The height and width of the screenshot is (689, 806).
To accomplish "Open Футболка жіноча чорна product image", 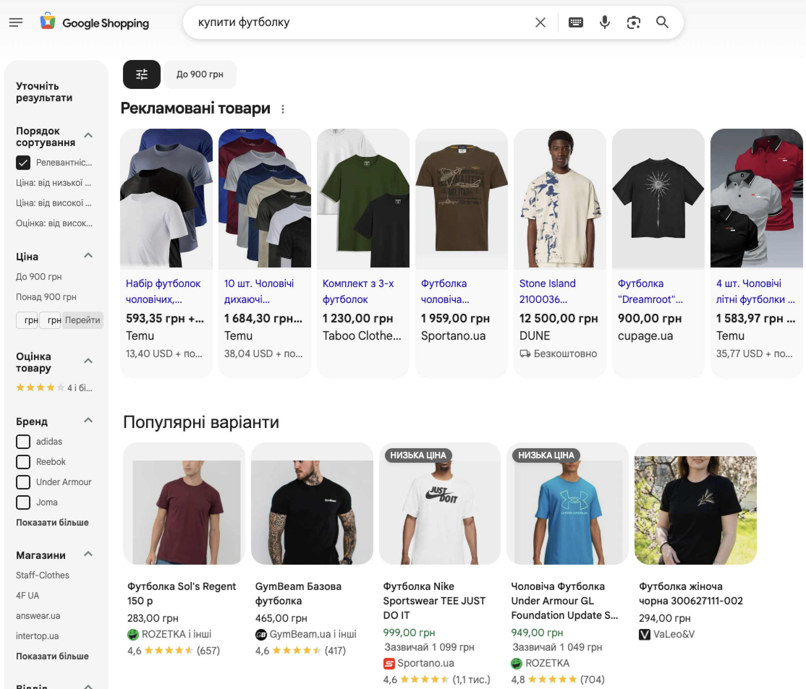I will [x=696, y=504].
